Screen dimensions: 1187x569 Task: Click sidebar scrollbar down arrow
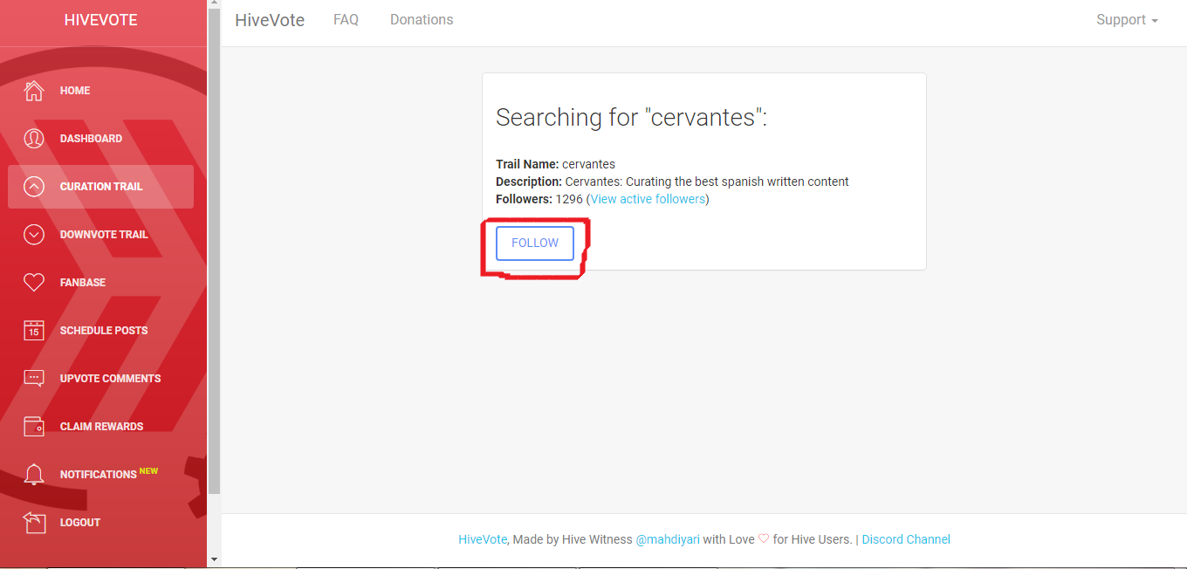[x=215, y=559]
